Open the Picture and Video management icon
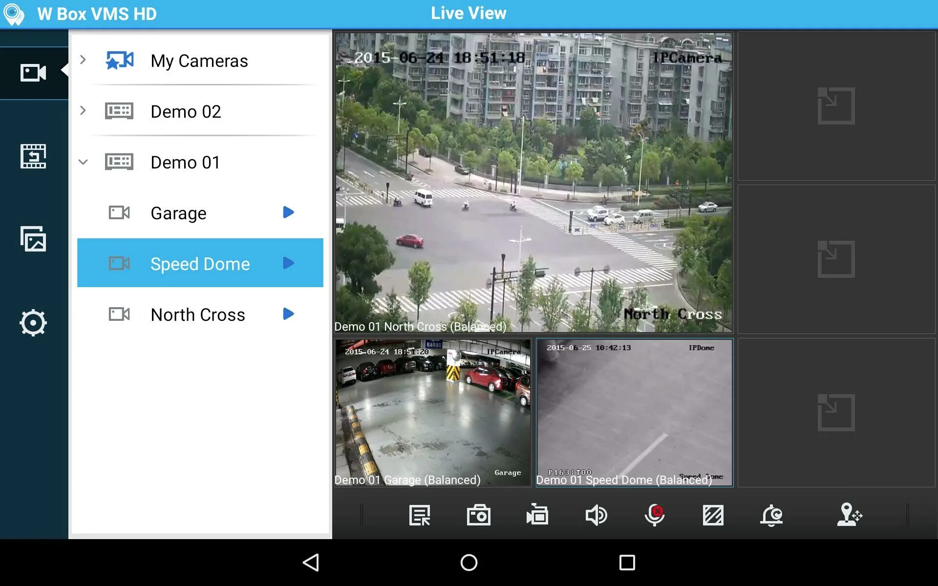The width and height of the screenshot is (938, 586). tap(33, 239)
